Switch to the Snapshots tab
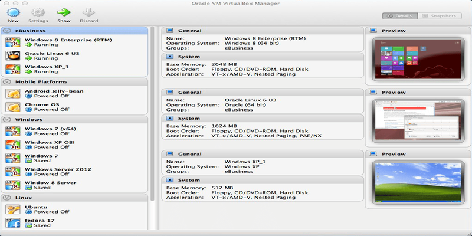The image size is (472, 236). 441,15
